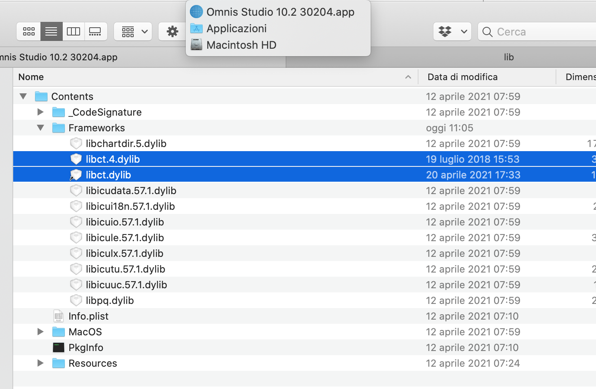Expand the MacOS folder

click(x=40, y=332)
